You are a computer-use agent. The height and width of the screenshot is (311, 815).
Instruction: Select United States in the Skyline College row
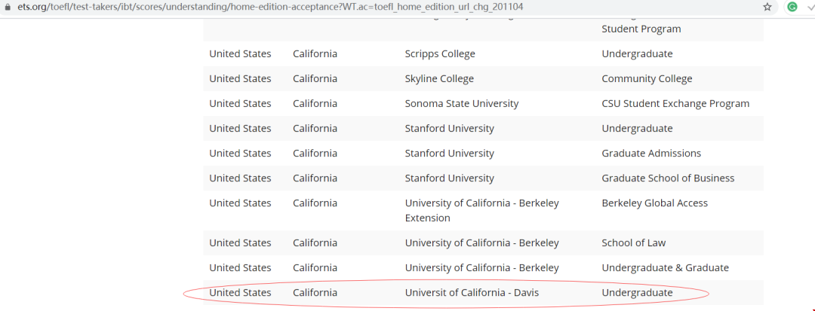(240, 79)
